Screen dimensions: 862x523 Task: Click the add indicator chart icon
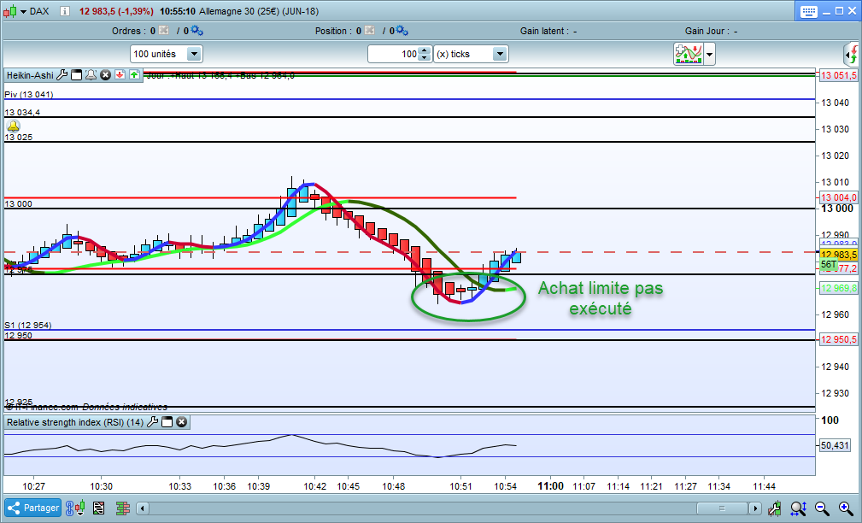[x=689, y=54]
